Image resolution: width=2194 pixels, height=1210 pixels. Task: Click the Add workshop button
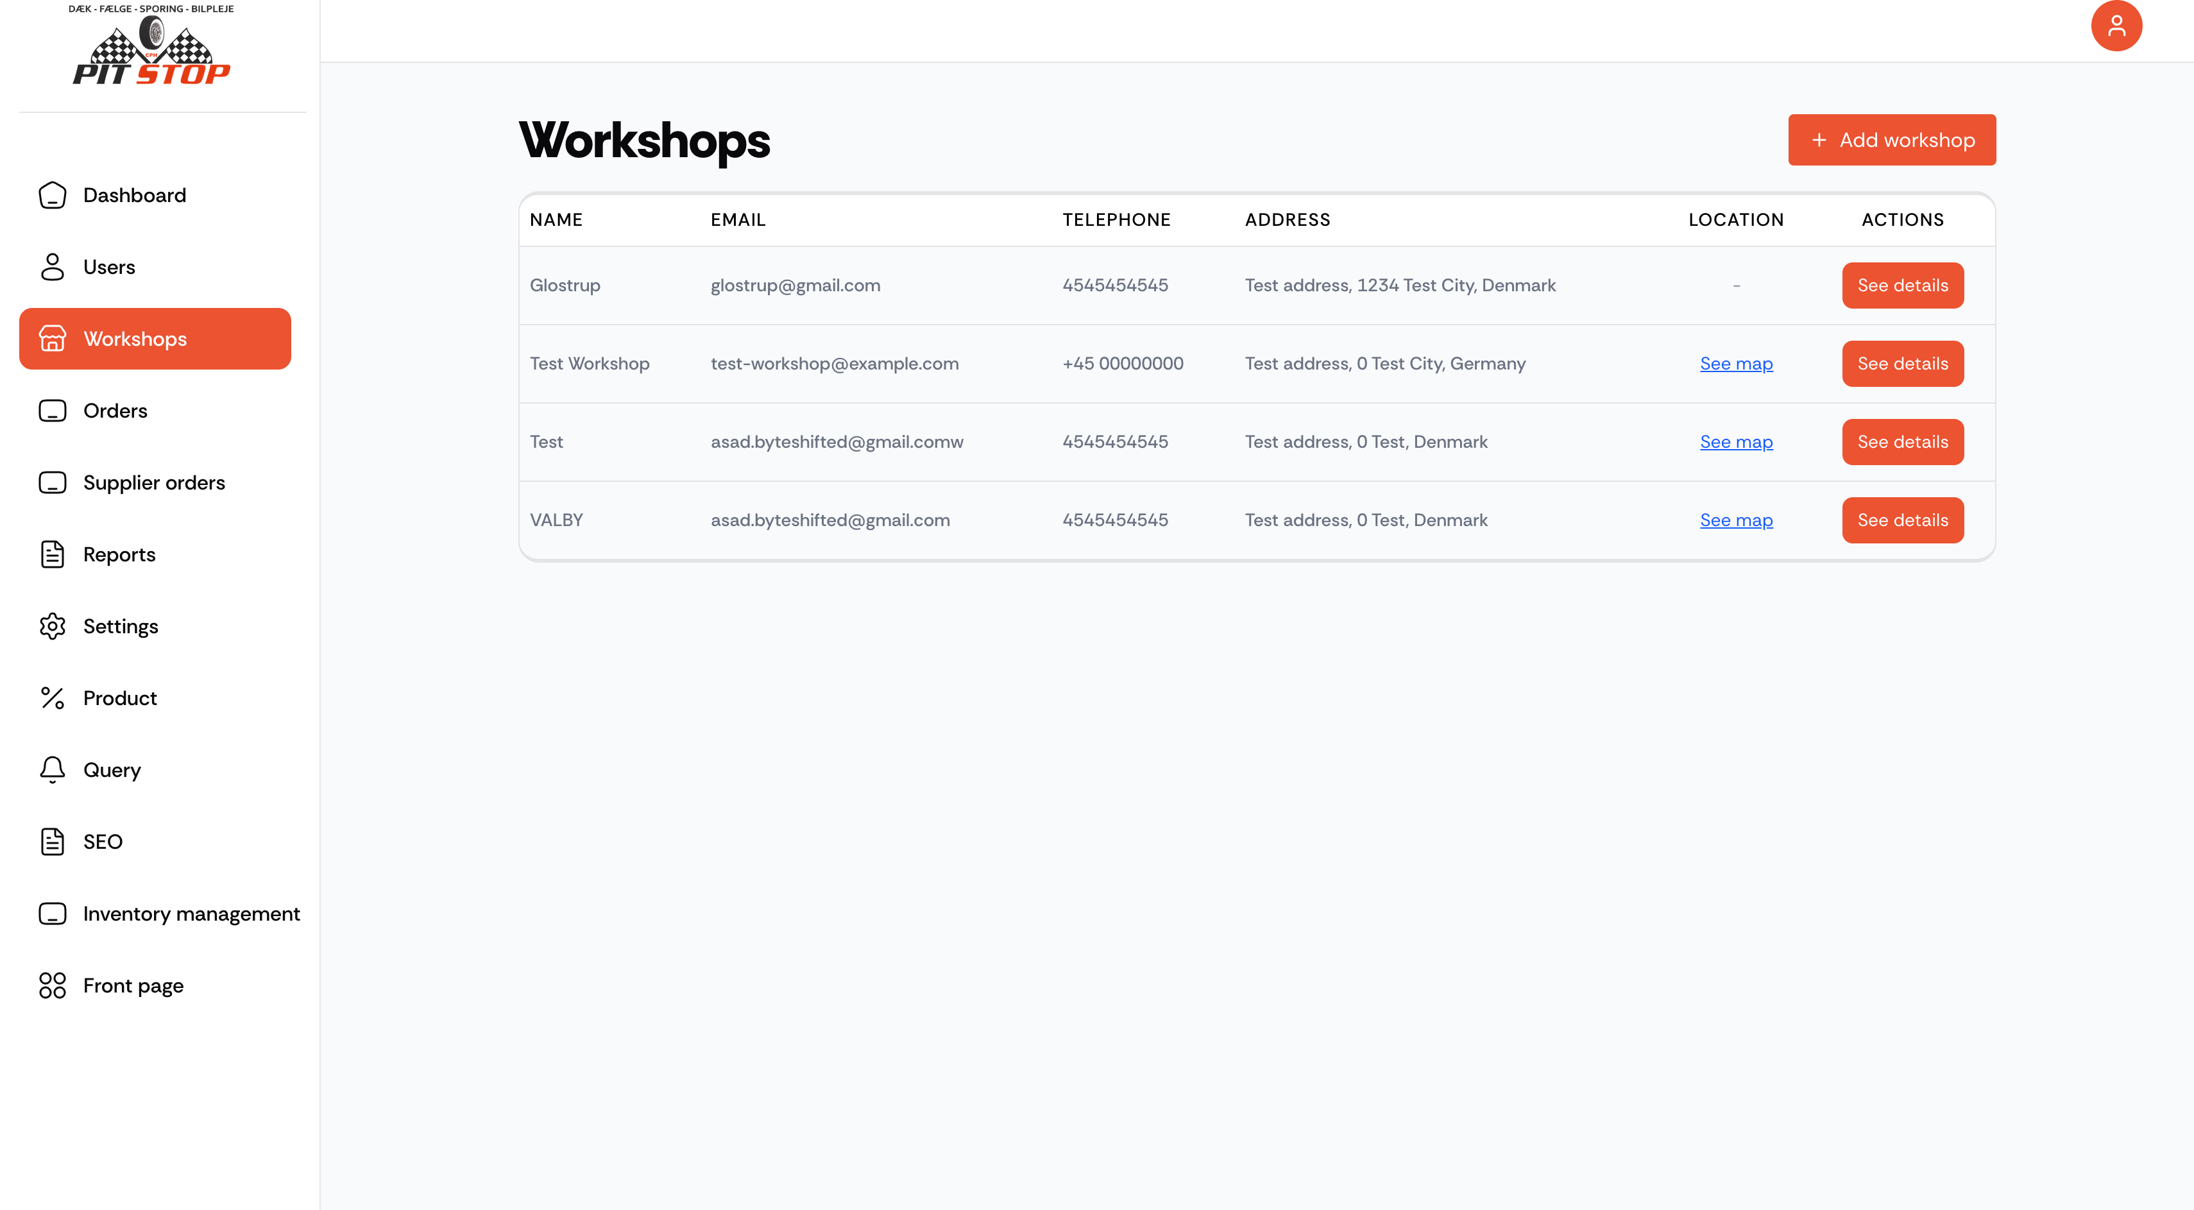pos(1892,140)
